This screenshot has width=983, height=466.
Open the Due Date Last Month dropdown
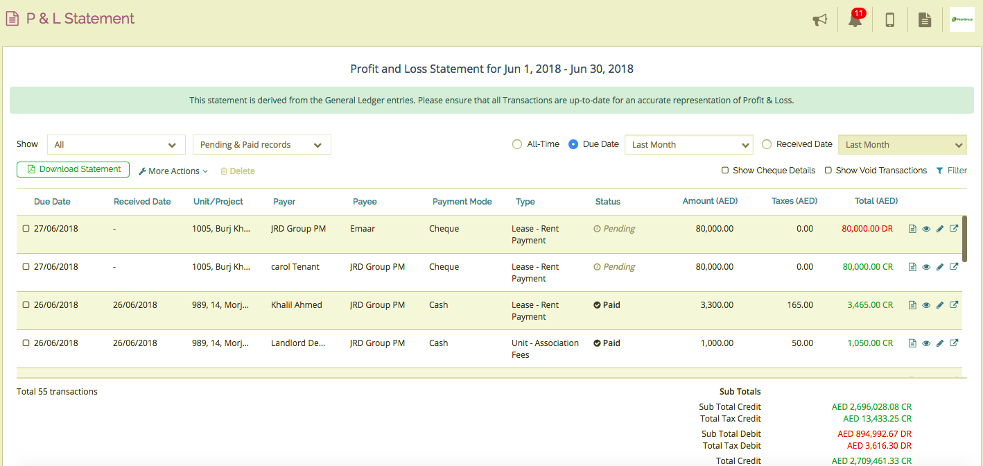[688, 144]
